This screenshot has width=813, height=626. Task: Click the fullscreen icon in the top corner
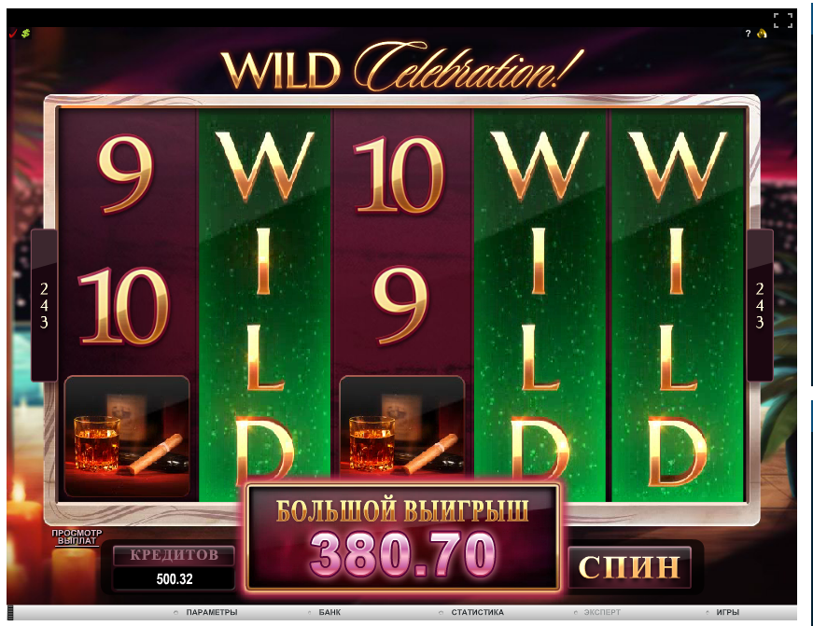pos(783,21)
